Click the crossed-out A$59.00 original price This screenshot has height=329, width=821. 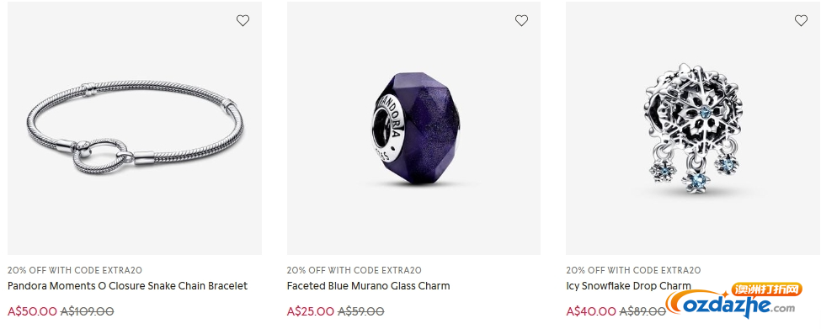coord(360,311)
